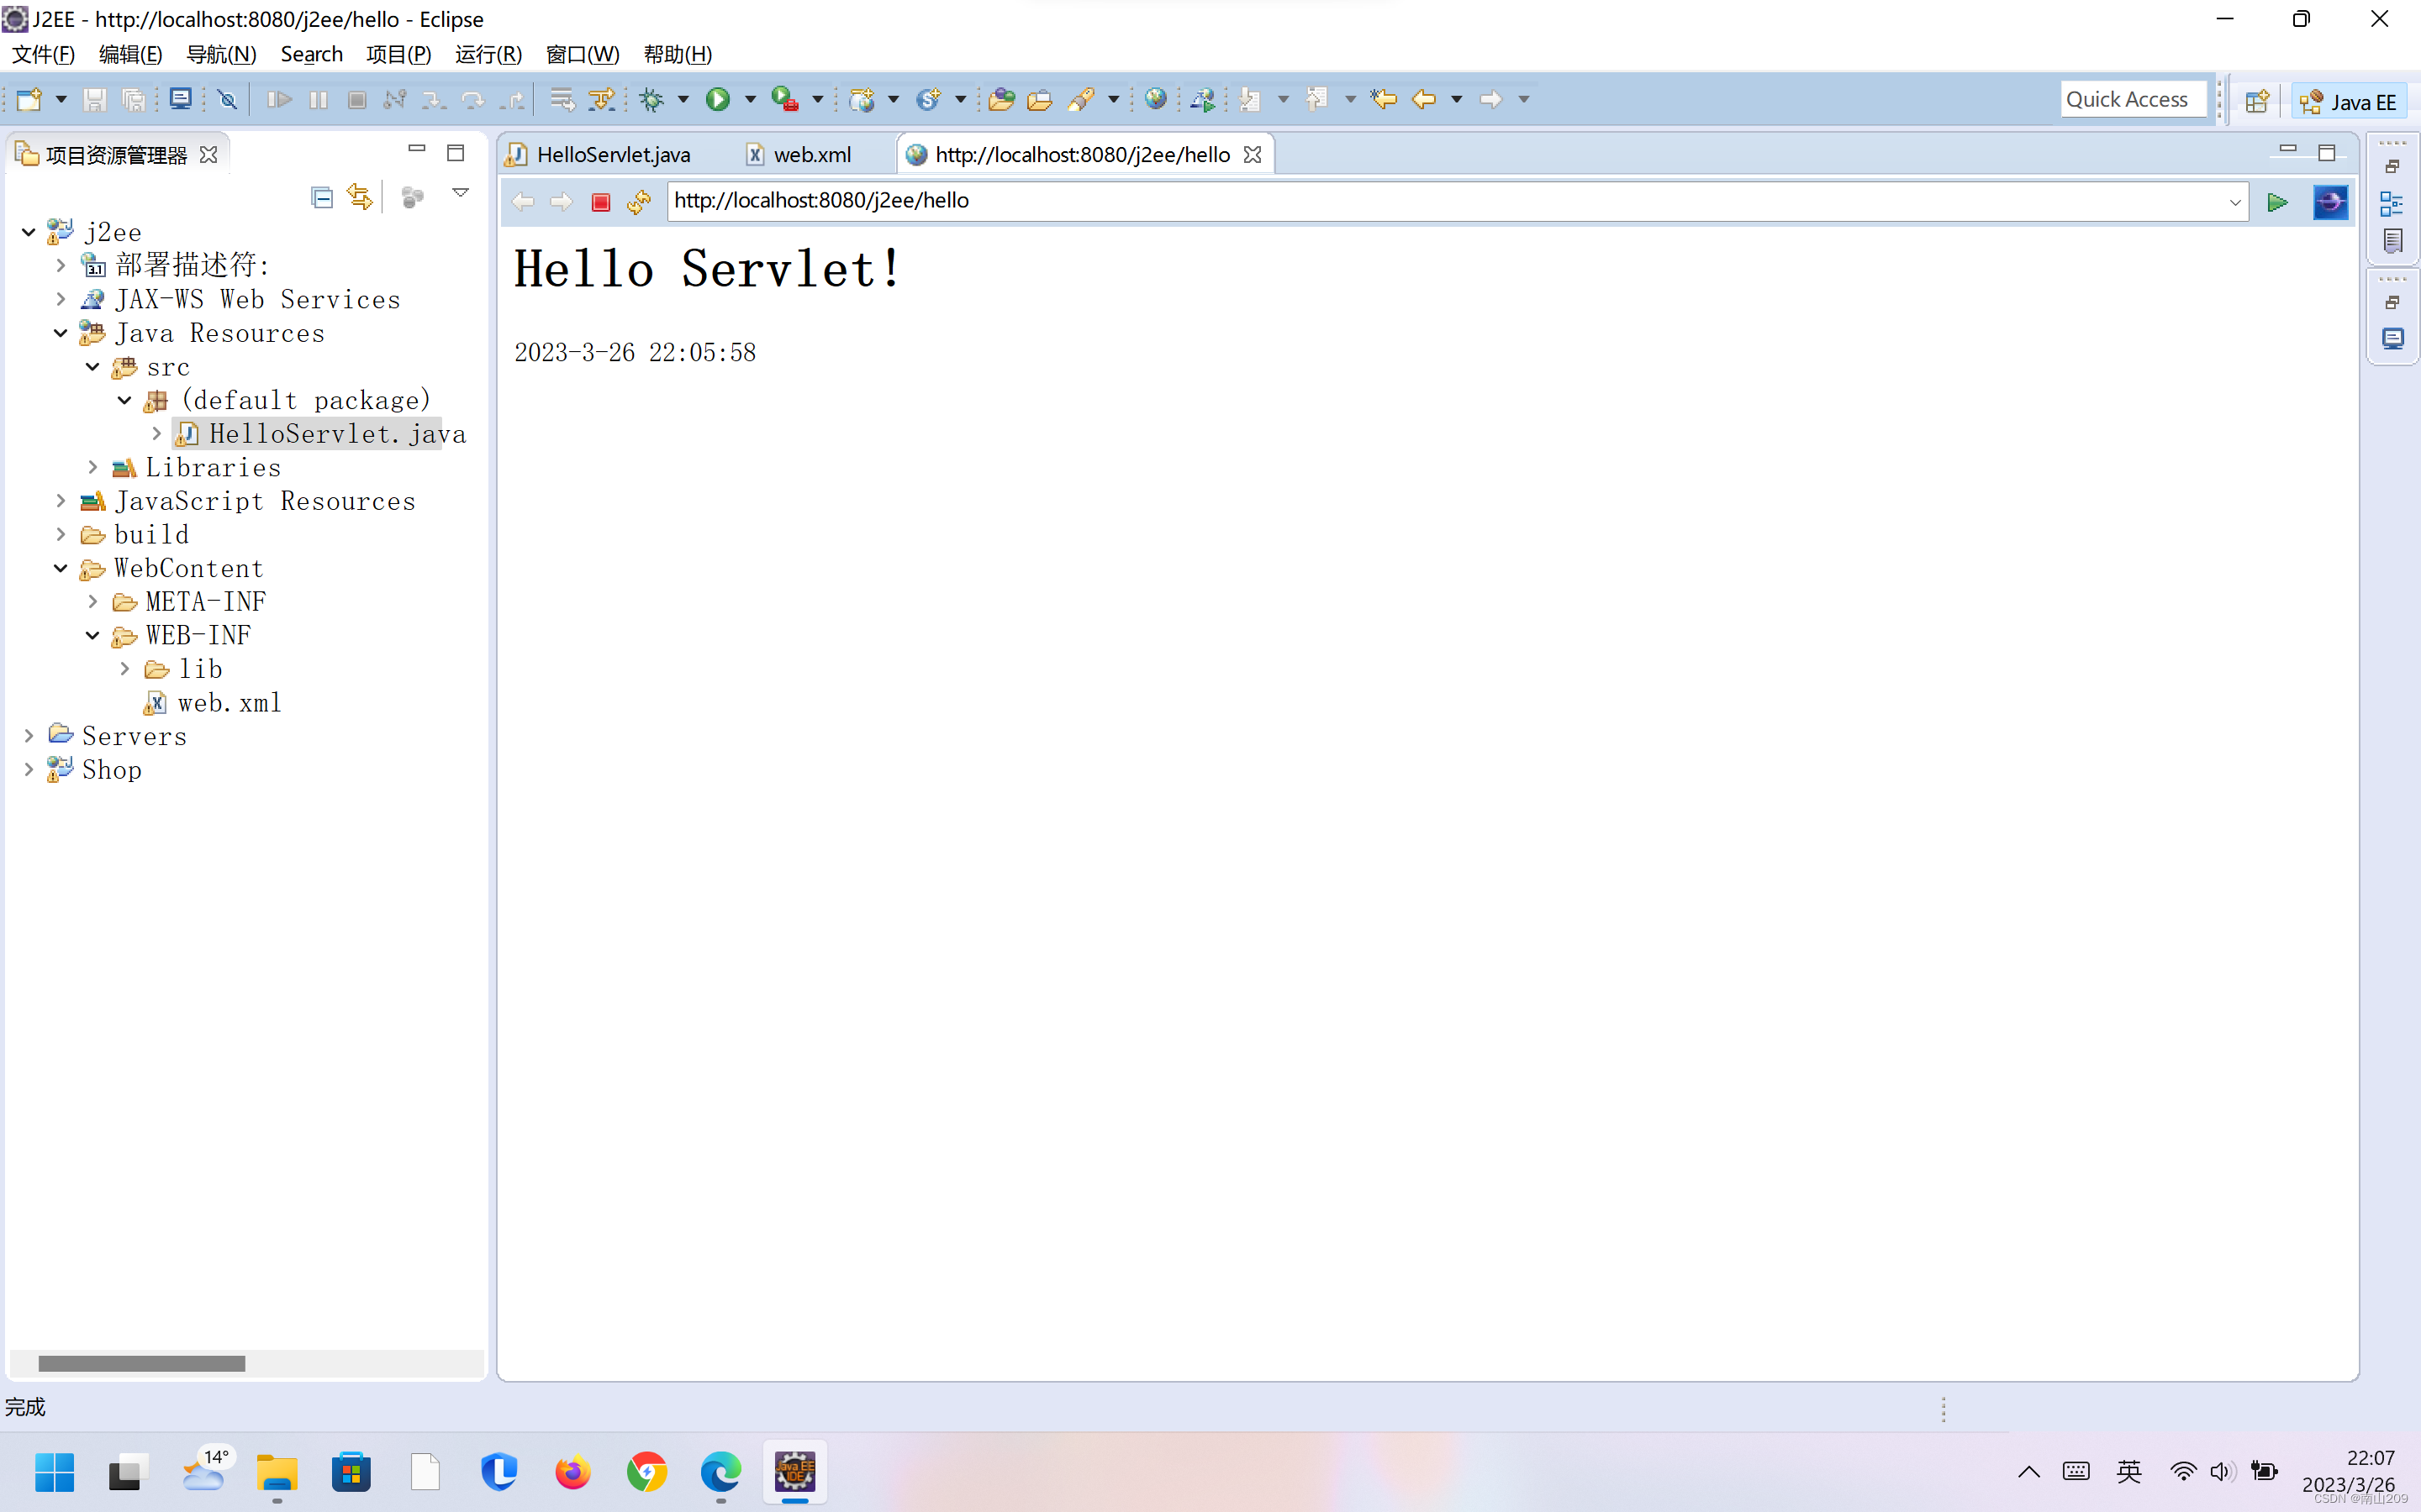Expand the Servers project node
2421x1512 pixels.
(29, 736)
